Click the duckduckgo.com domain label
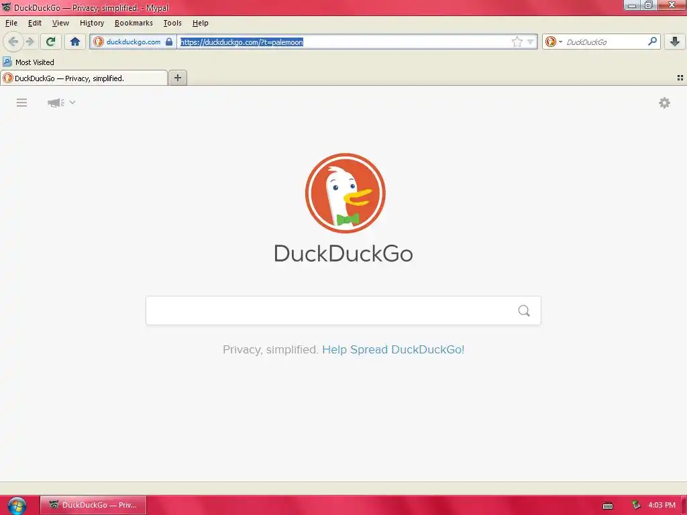 click(x=134, y=42)
